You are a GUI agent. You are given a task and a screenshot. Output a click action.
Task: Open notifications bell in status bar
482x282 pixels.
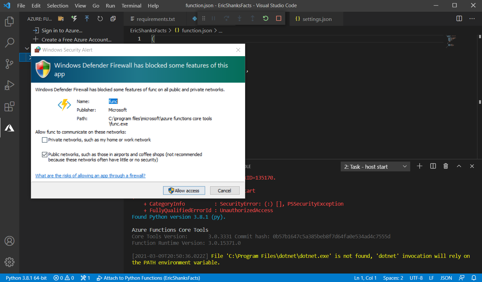pos(474,278)
